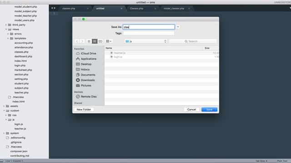Switch to the classes.php tab

click(x=69, y=9)
